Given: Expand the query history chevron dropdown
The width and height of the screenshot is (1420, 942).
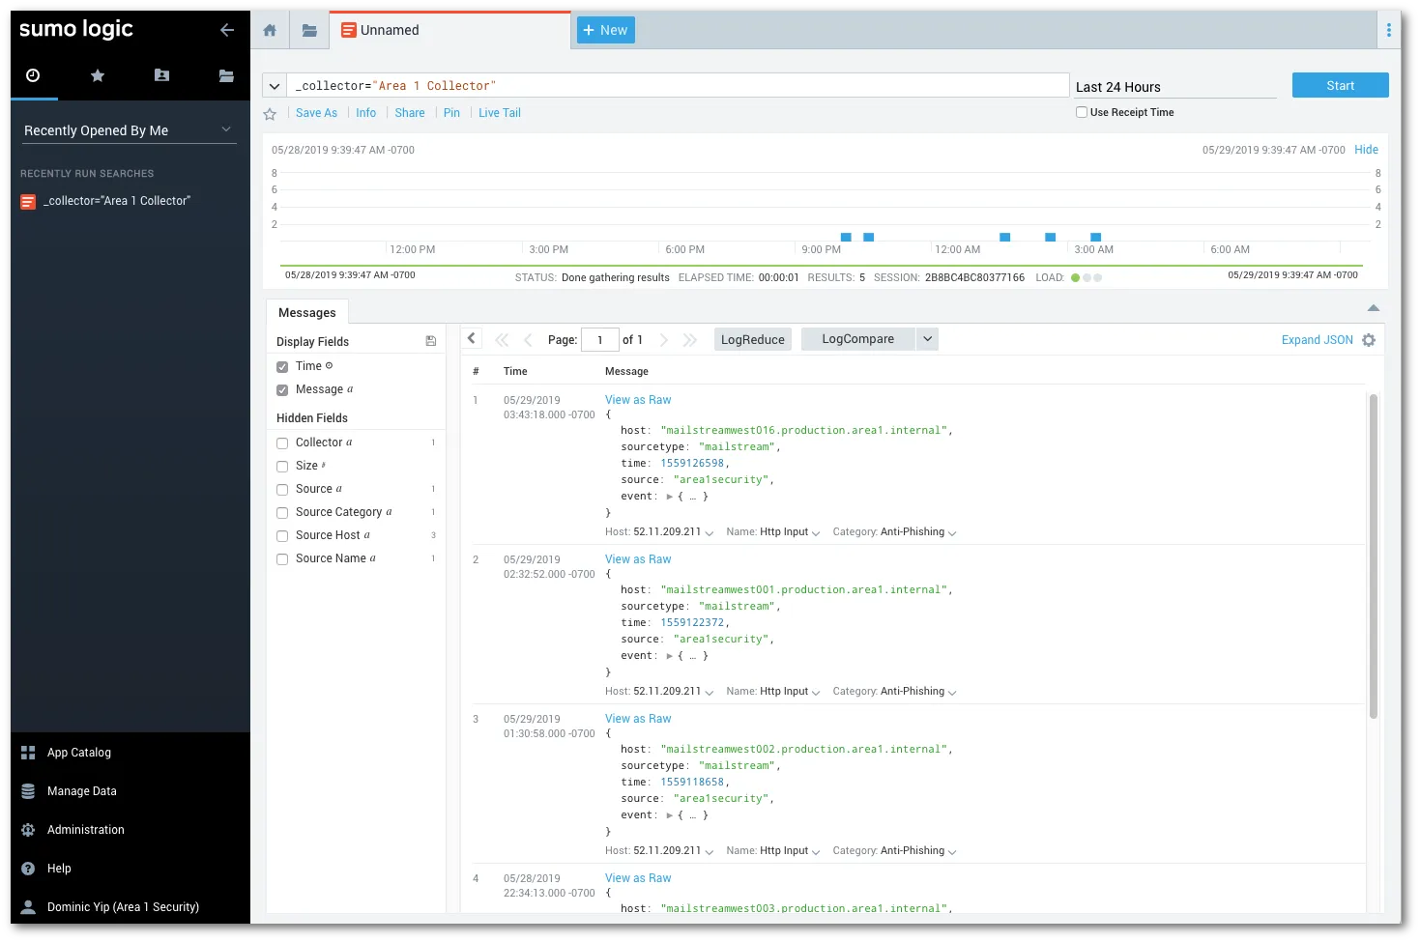Looking at the screenshot, I should (275, 86).
